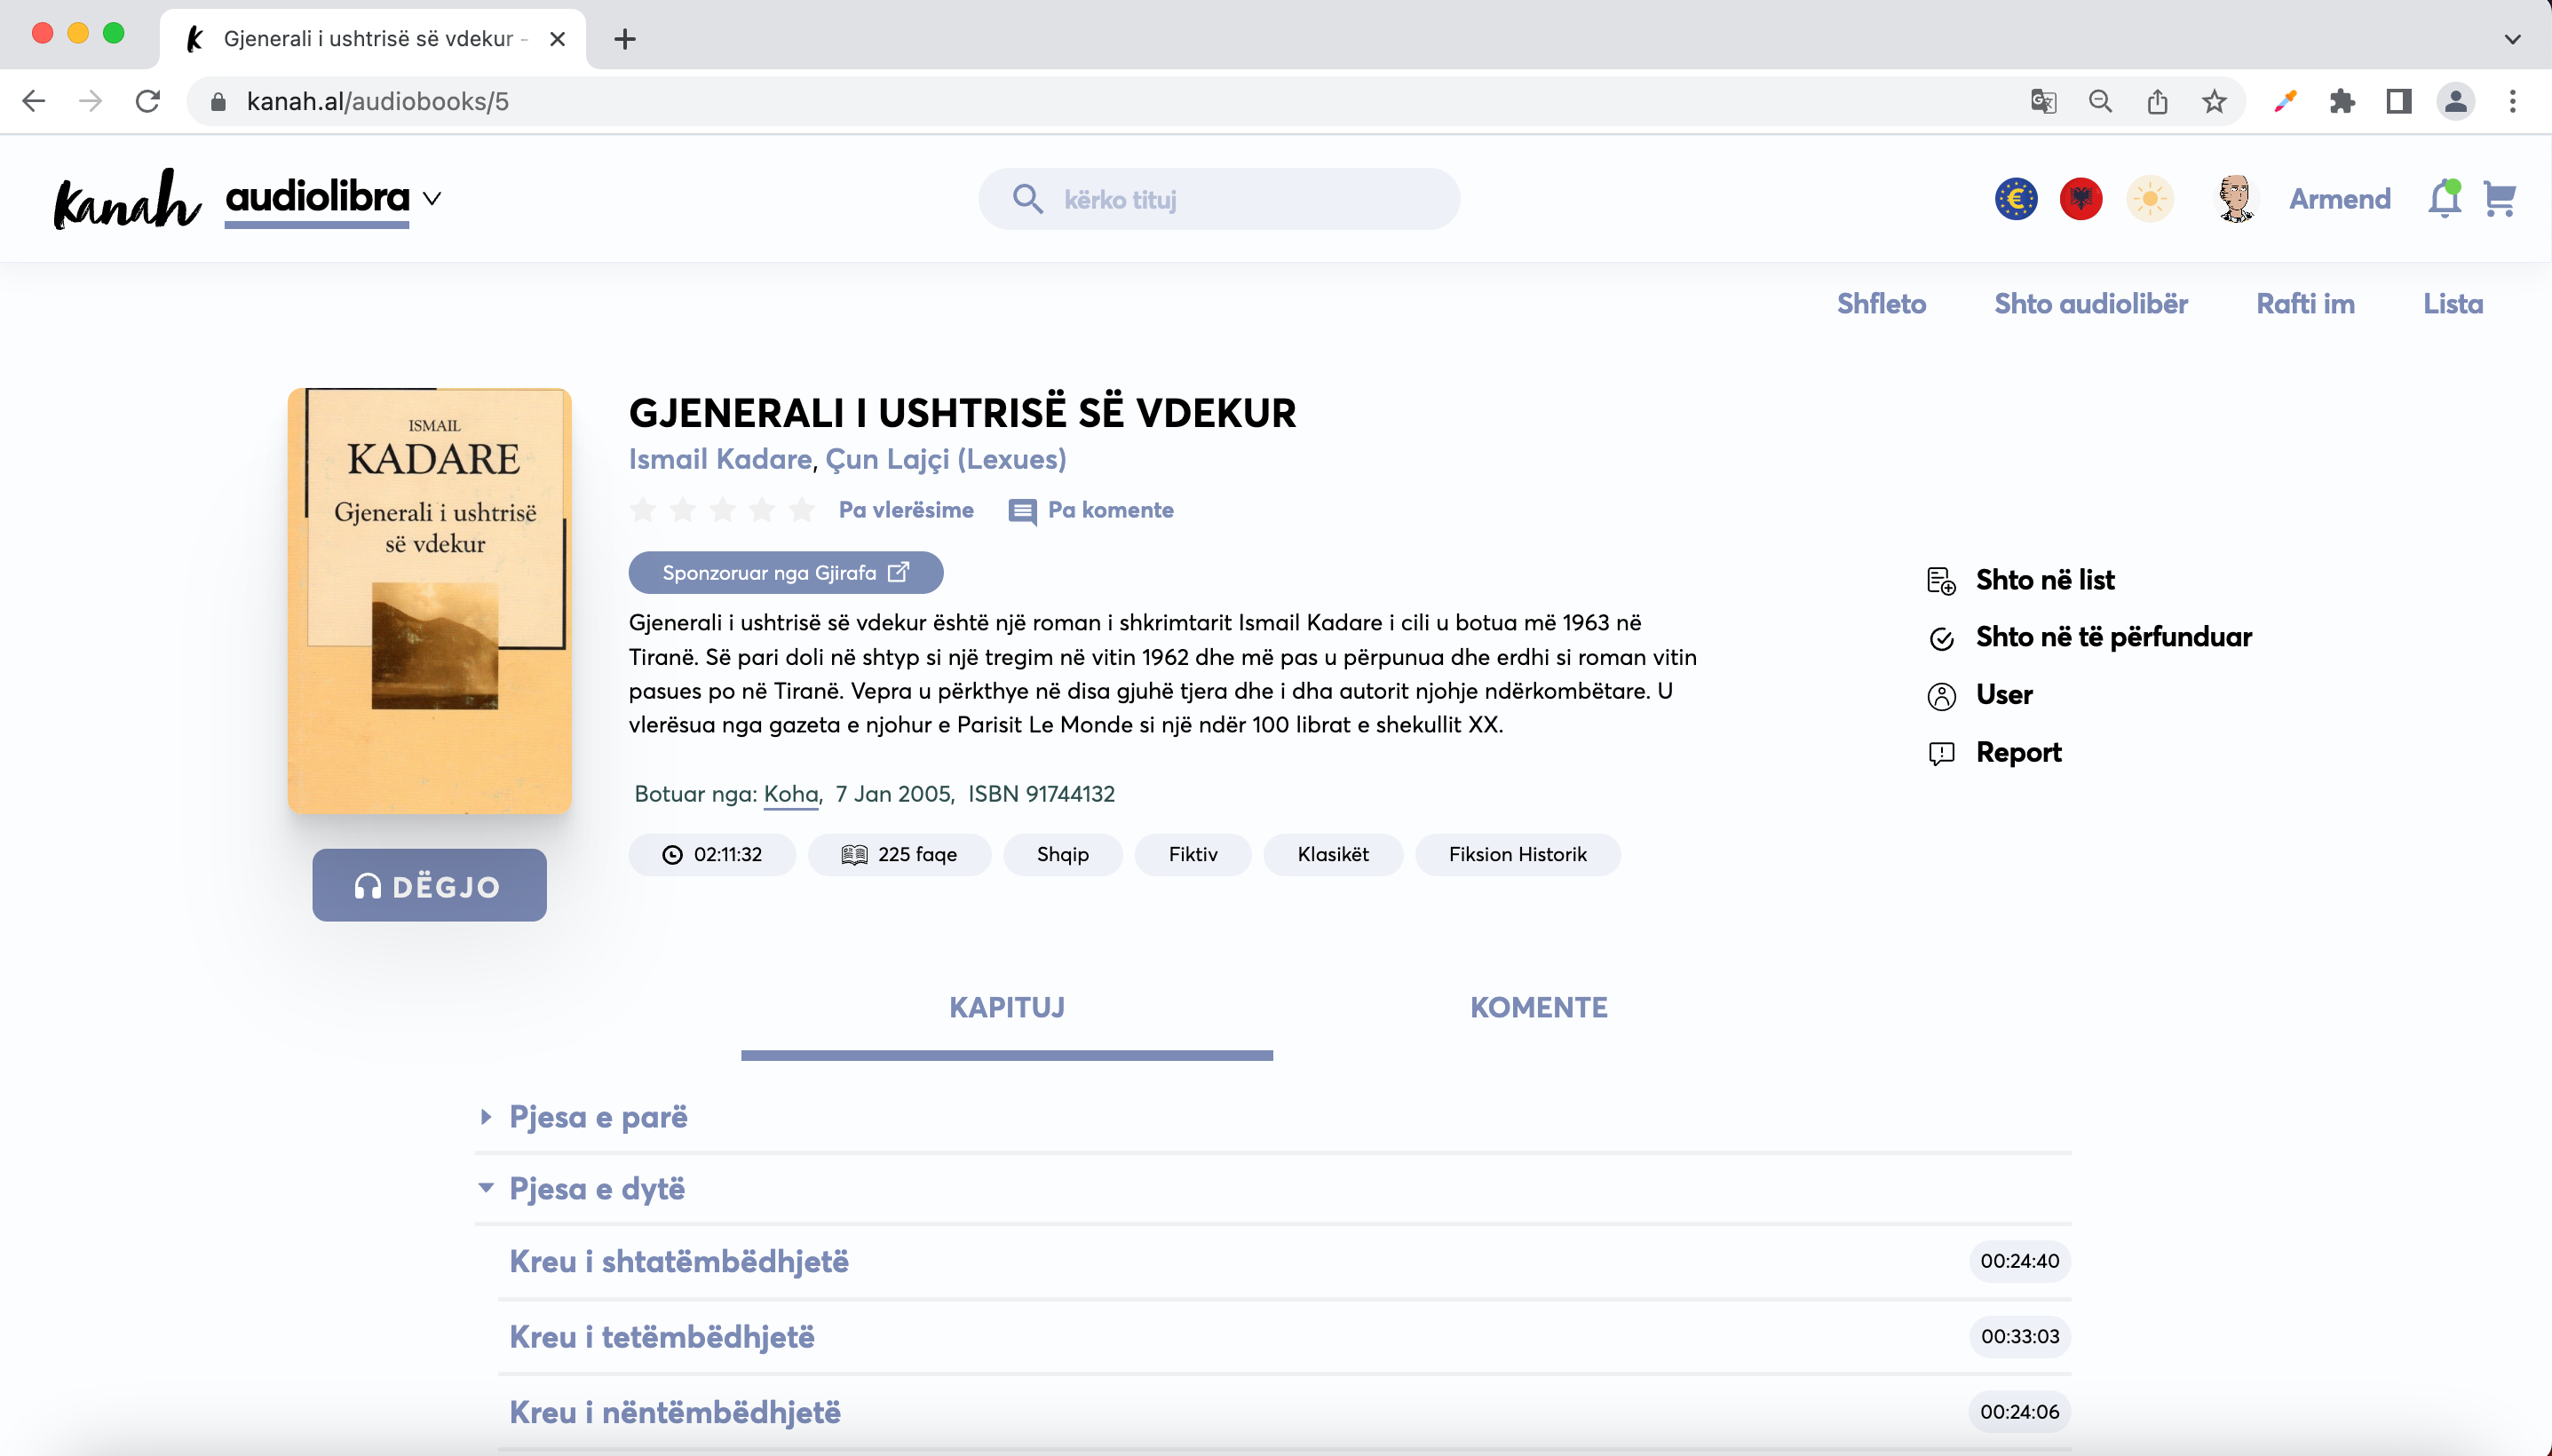Open author Ismail Kadare link
This screenshot has height=1456, width=2552.
[x=720, y=459]
